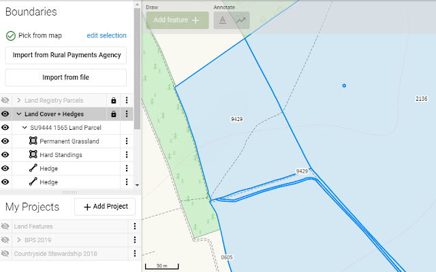Hide the Land Cover + Hedges layer
Image resolution: width=436 pixels, height=272 pixels.
[x=5, y=114]
